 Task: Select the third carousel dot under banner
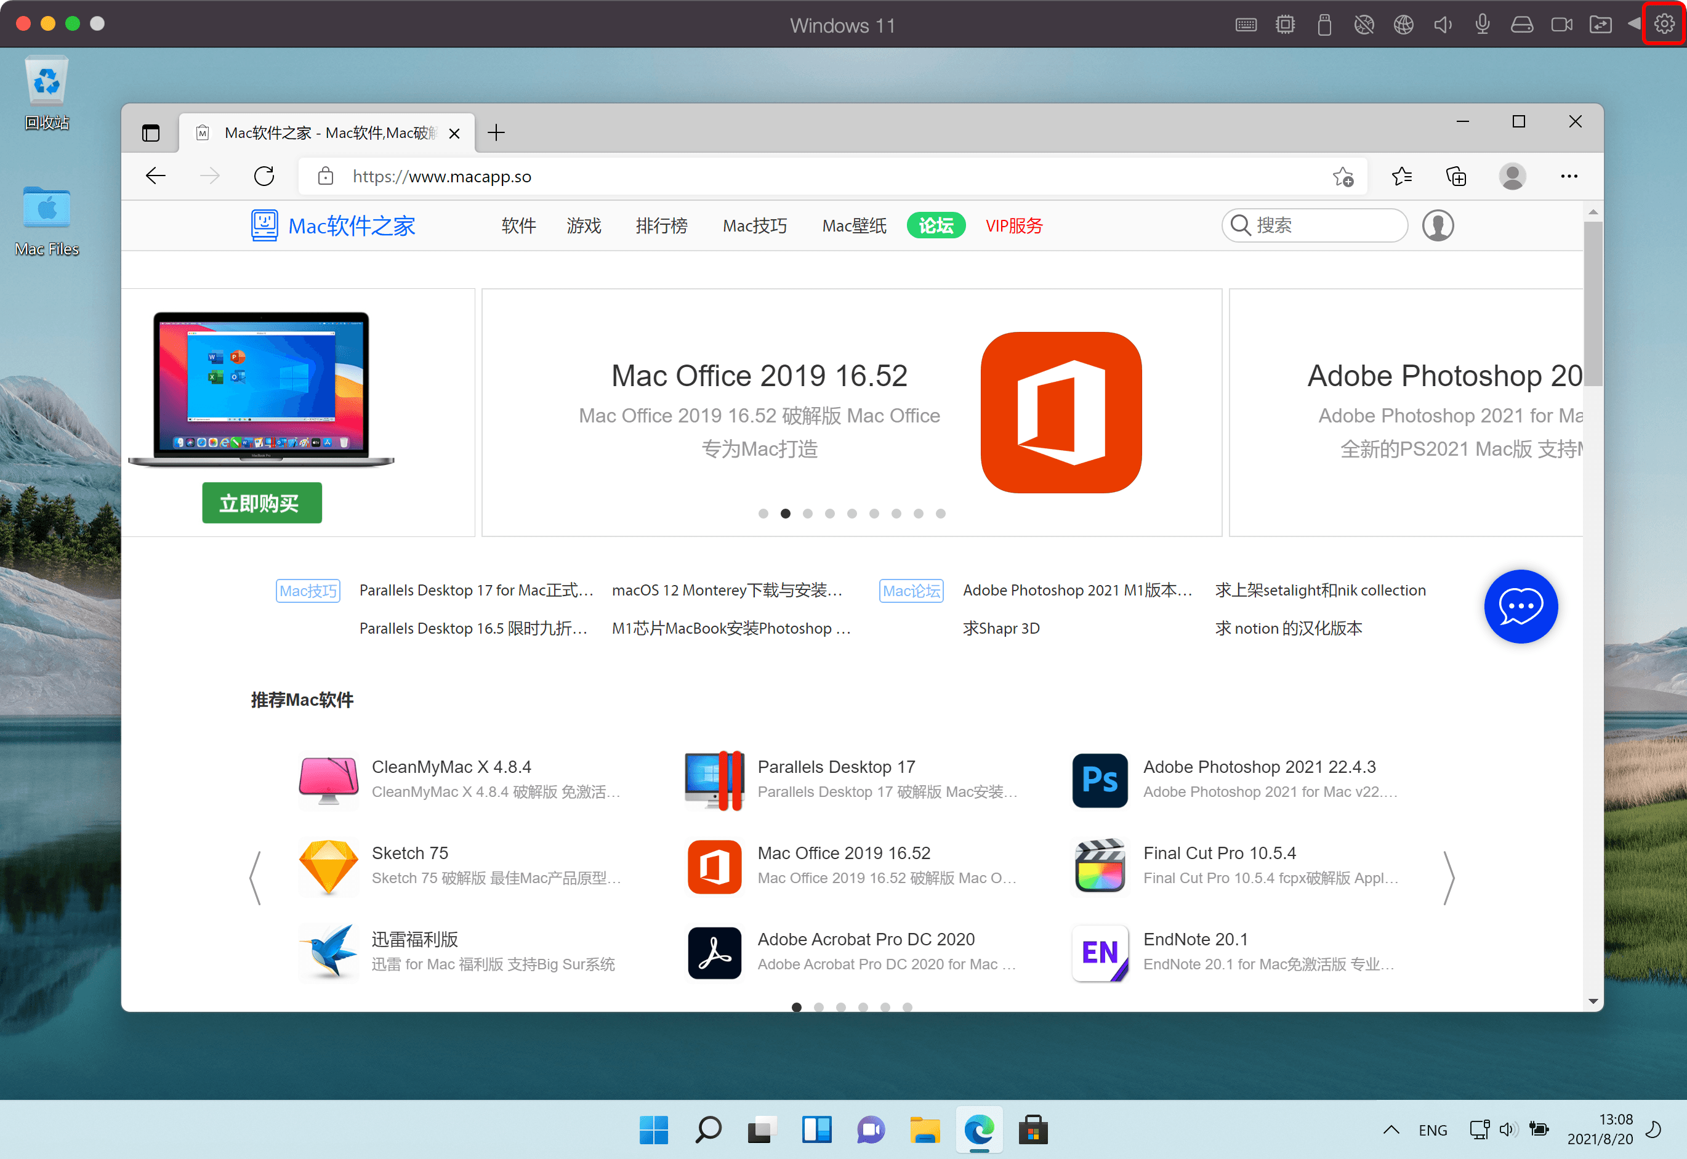coord(807,514)
